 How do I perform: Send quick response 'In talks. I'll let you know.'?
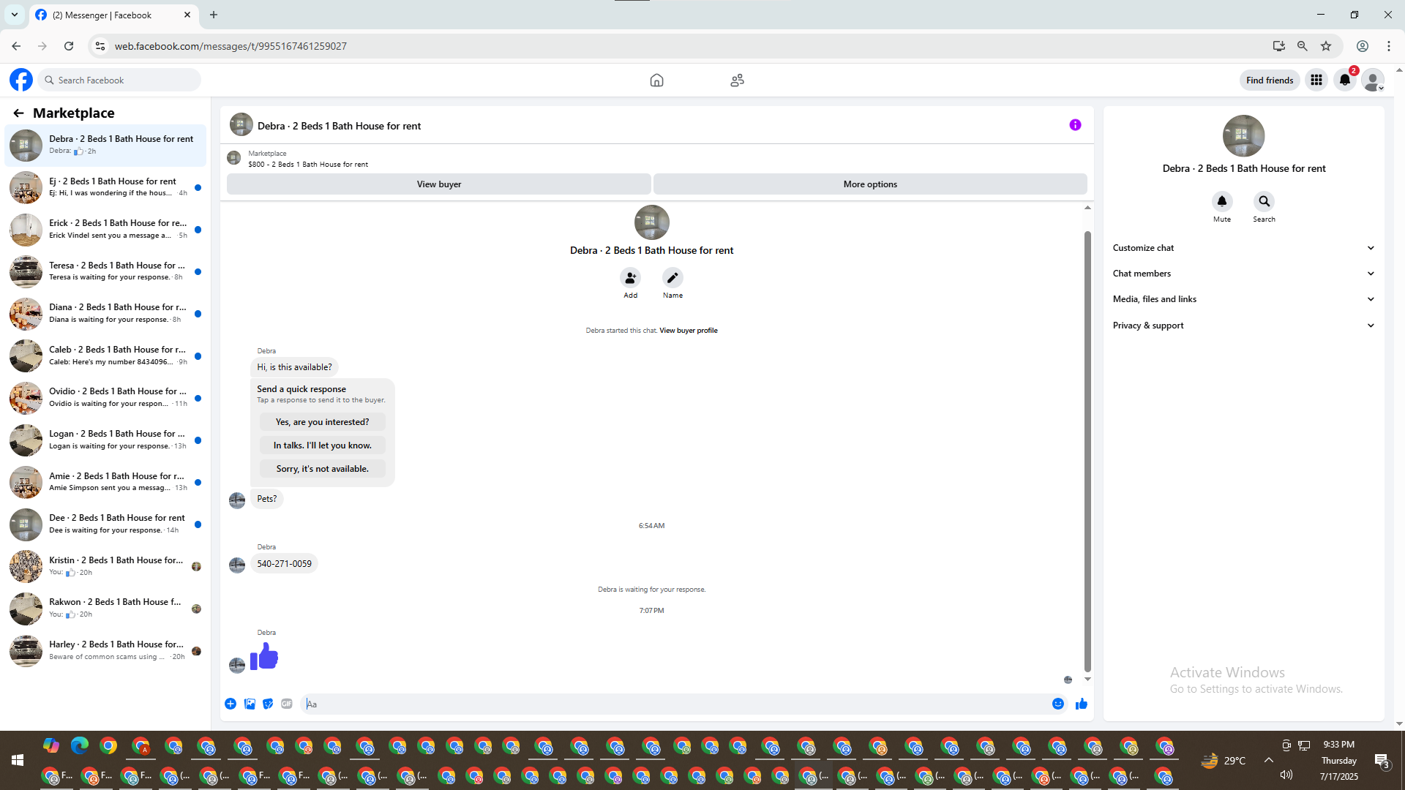pyautogui.click(x=322, y=445)
